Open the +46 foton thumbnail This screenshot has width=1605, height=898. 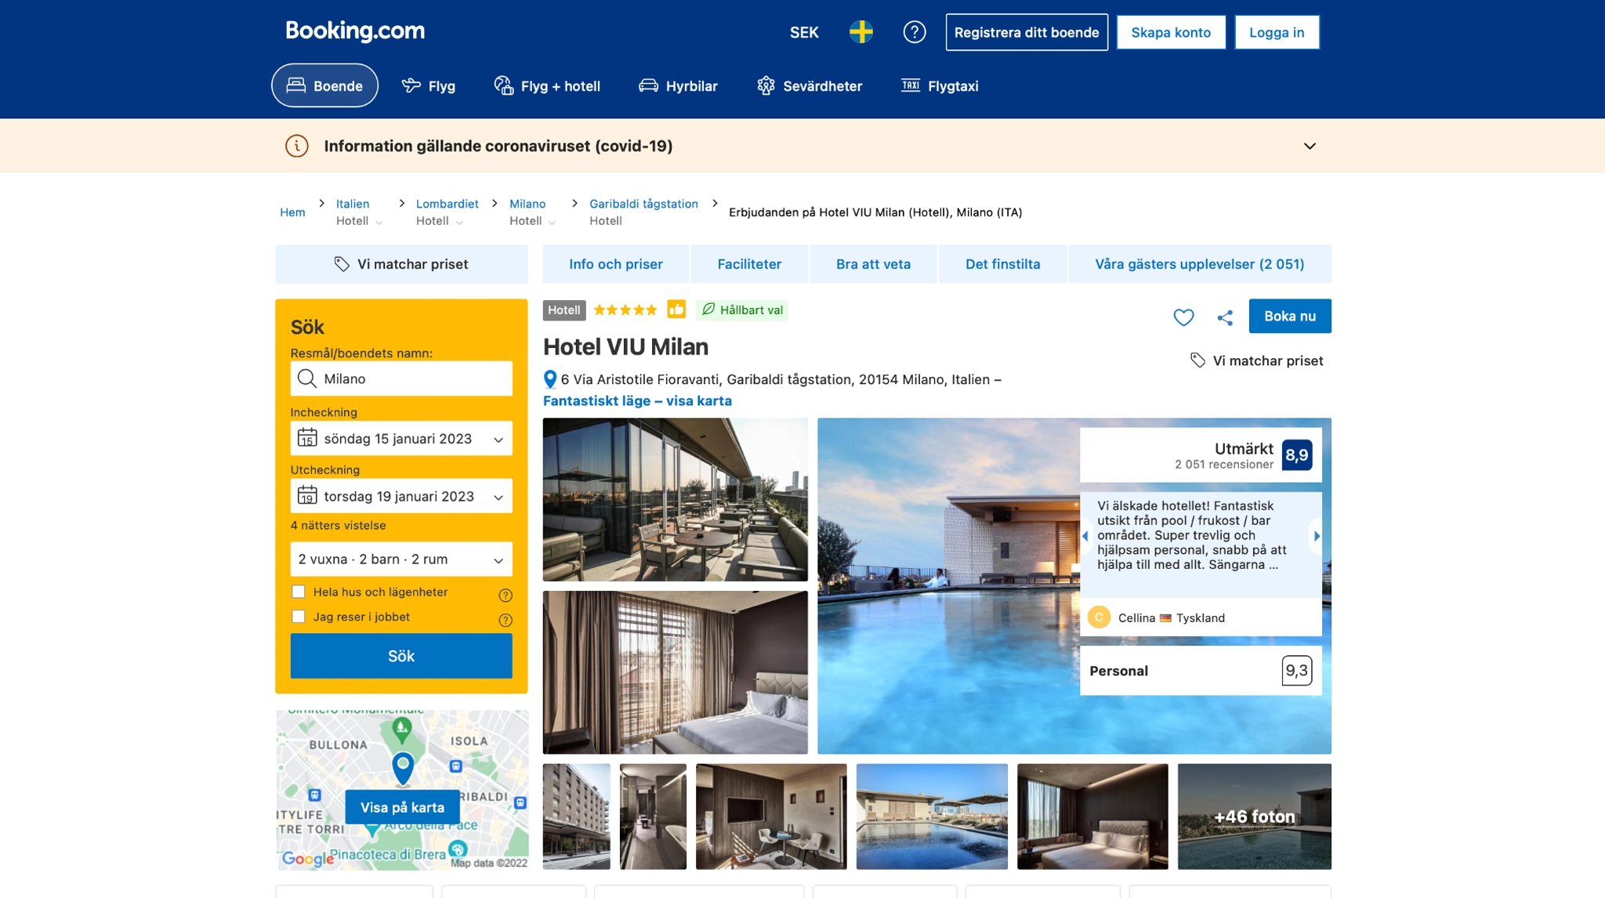click(1254, 817)
